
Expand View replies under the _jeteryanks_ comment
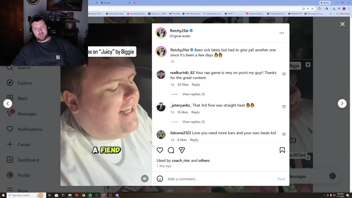194,122
